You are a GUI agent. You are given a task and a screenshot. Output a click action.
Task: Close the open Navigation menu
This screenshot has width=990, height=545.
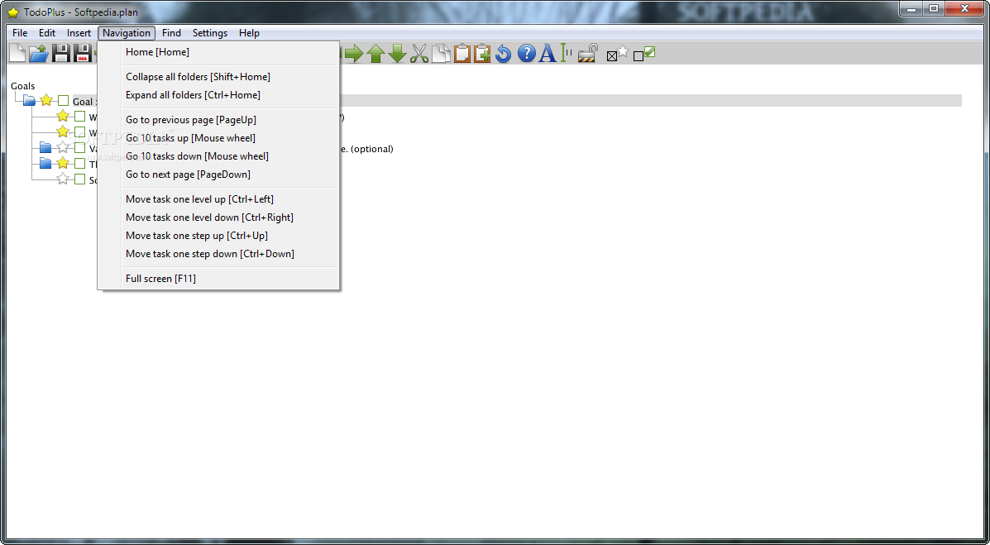point(127,33)
